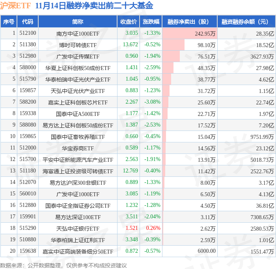Click 广发中证传媒ETF name
This screenshot has width=276, height=269.
tap(78, 57)
